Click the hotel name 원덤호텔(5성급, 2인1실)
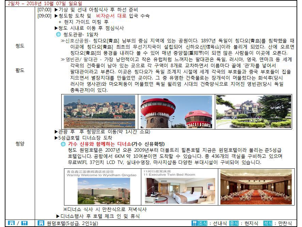 73,223
